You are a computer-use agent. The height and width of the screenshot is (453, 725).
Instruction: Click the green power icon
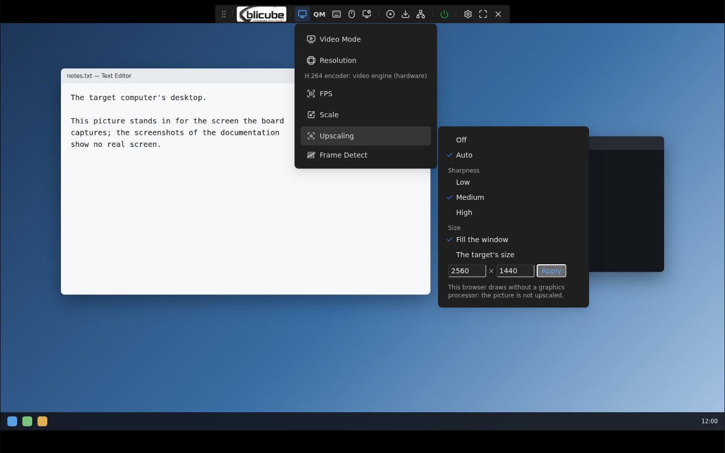444,14
